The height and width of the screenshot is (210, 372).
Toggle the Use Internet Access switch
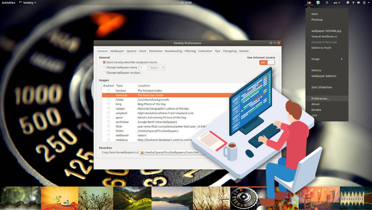coord(267,62)
